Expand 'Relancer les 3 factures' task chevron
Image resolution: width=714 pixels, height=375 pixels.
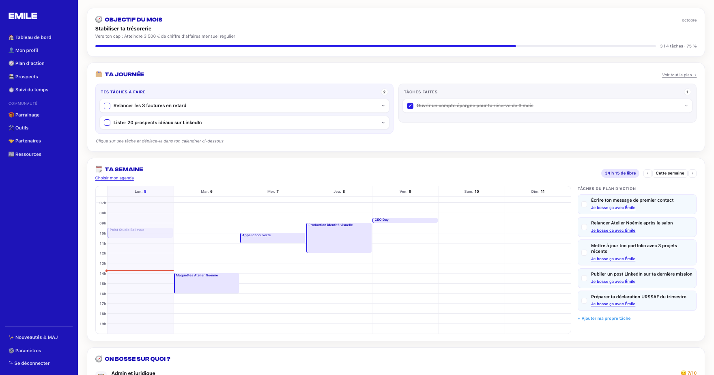[383, 106]
